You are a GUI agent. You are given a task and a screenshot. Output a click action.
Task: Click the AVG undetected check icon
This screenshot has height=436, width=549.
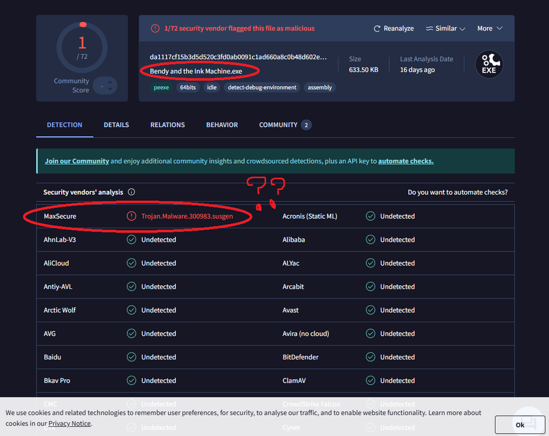point(131,333)
